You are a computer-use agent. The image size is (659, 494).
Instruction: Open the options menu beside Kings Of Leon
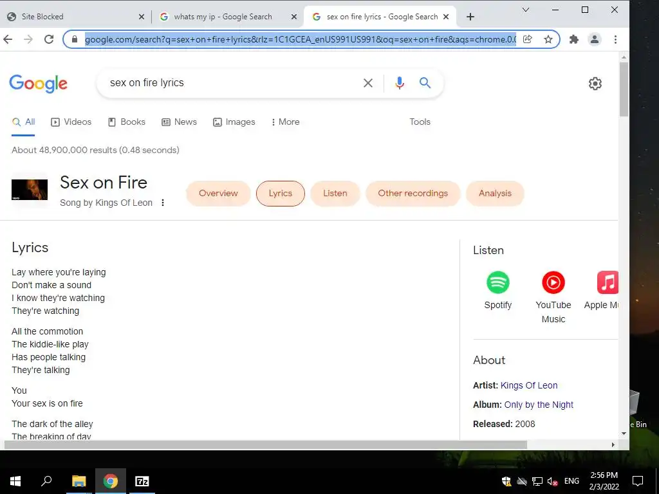click(x=163, y=203)
